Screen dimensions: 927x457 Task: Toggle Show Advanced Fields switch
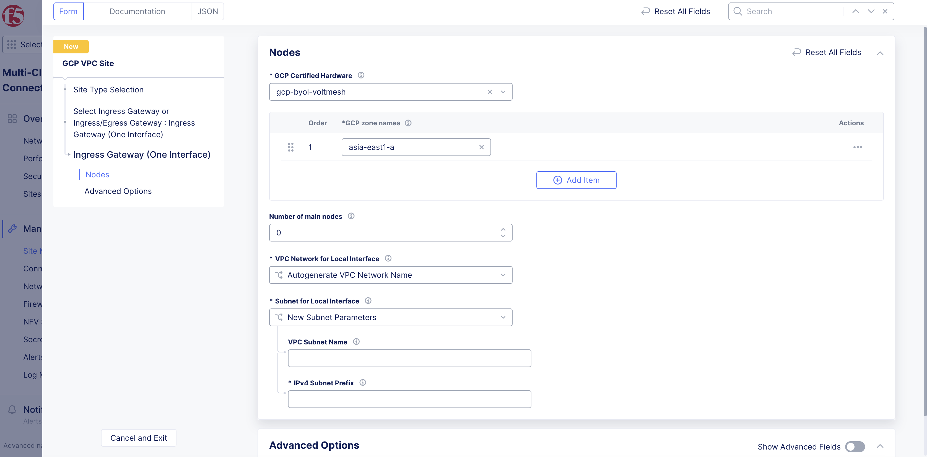coord(855,446)
